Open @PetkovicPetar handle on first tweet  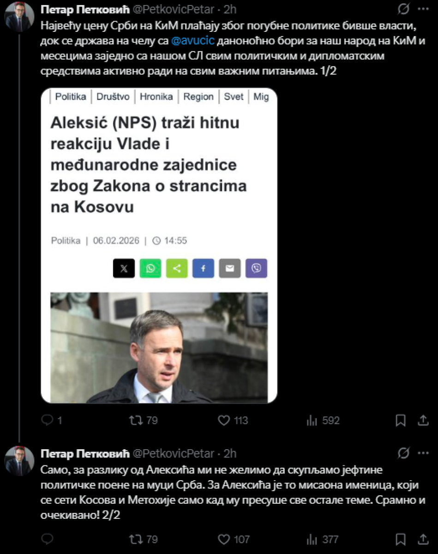point(174,9)
